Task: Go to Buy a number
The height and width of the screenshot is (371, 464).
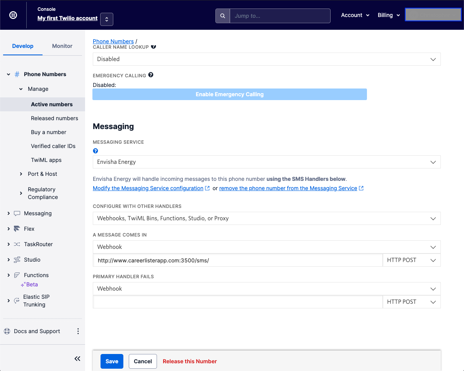Action: click(49, 132)
